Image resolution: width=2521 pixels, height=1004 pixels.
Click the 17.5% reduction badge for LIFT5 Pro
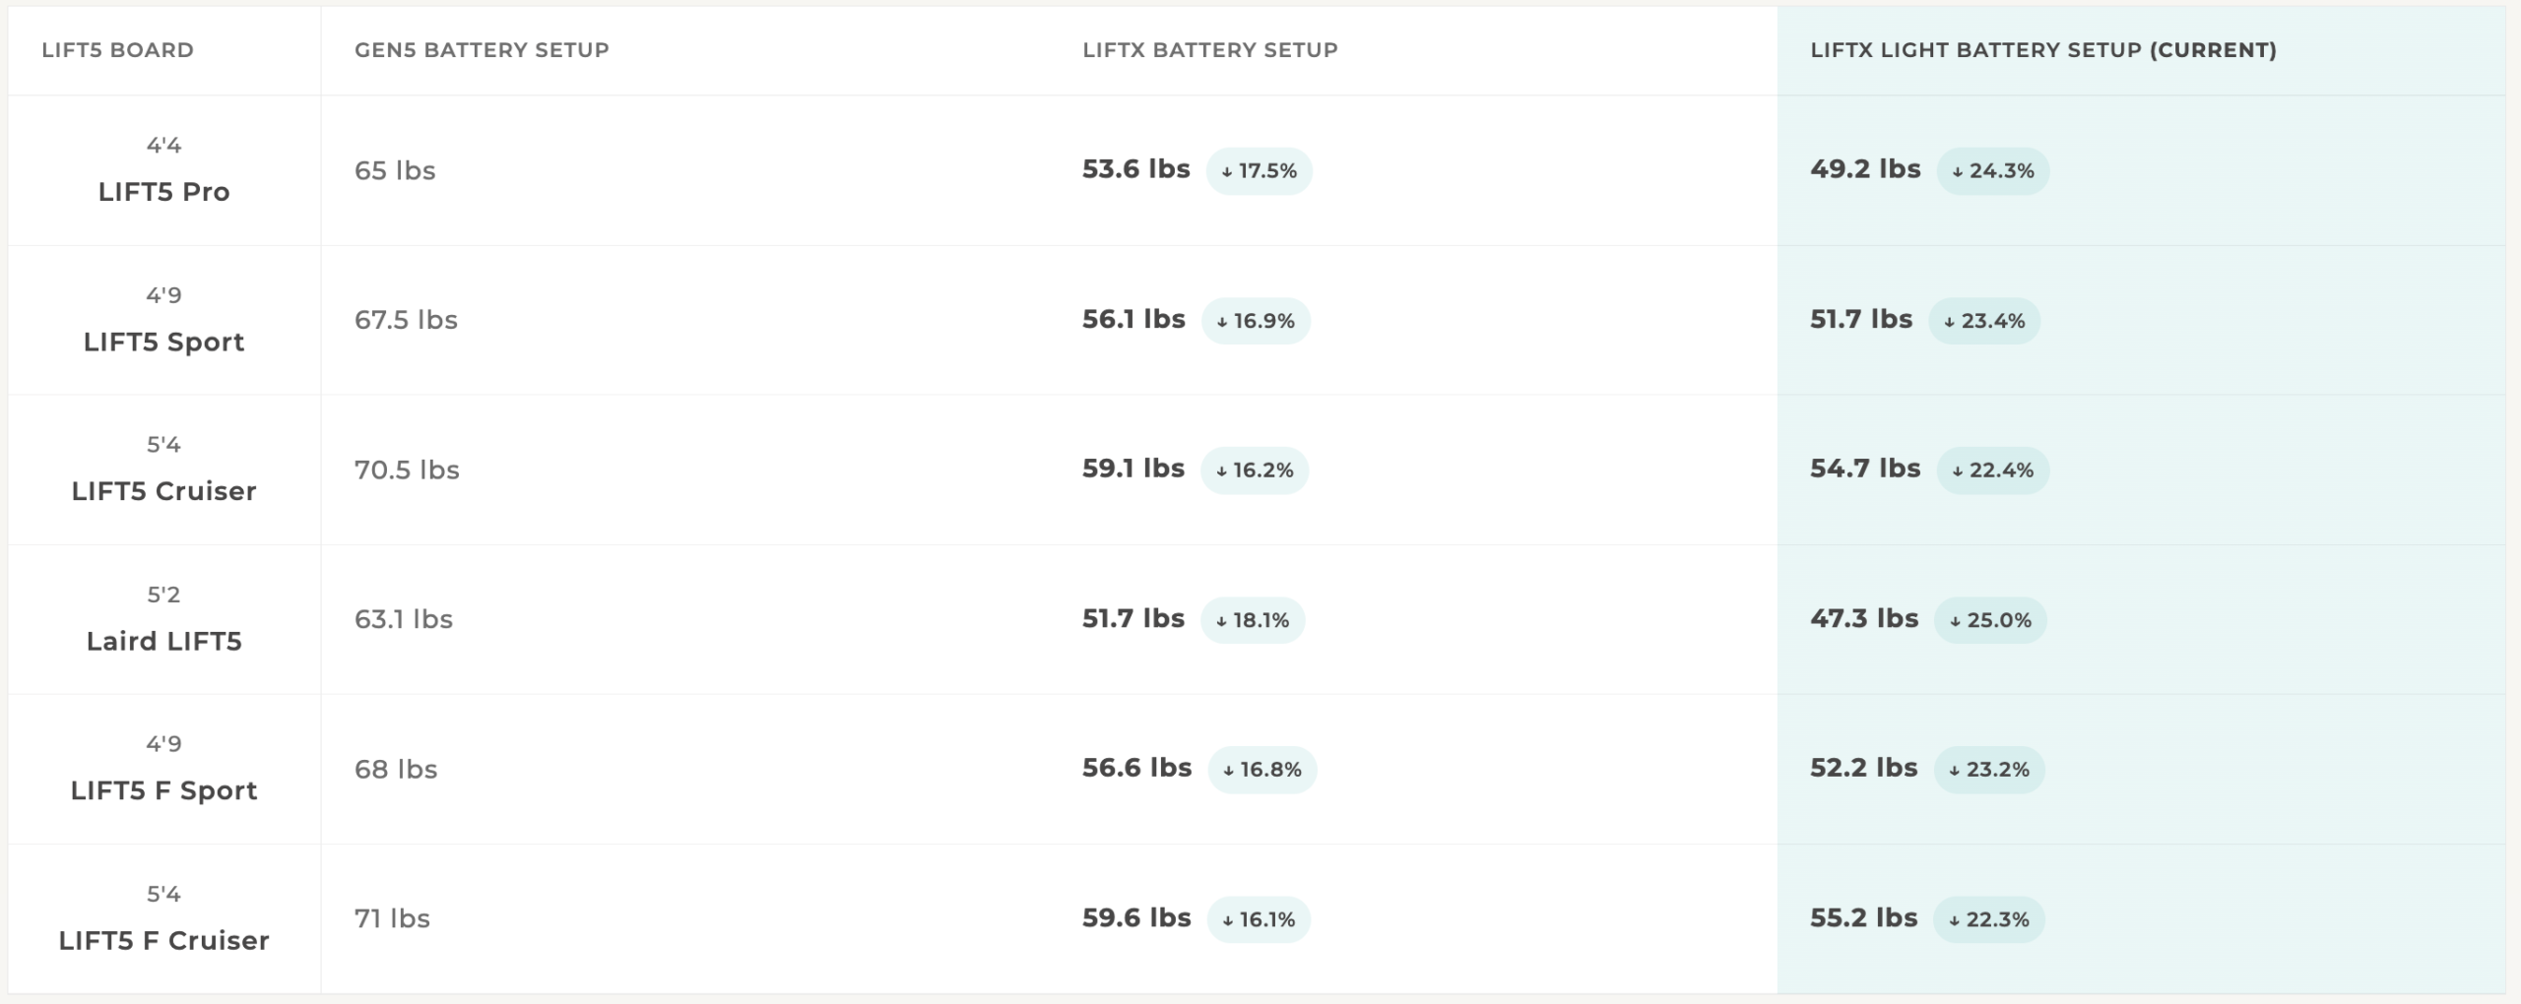[1259, 171]
